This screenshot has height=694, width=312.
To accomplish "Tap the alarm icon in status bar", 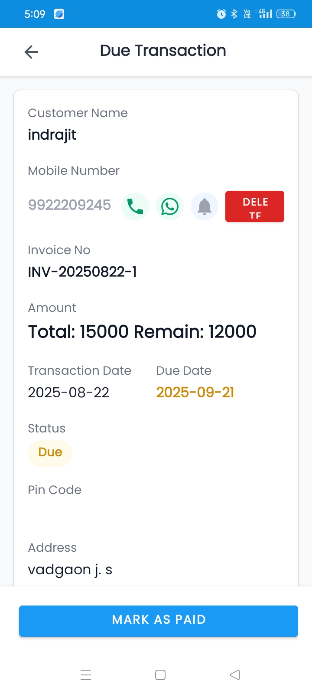I will click(221, 14).
